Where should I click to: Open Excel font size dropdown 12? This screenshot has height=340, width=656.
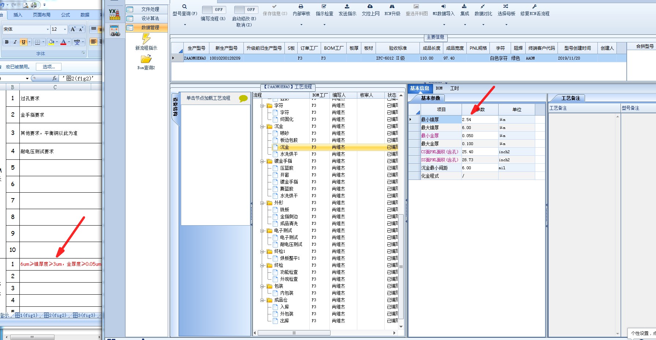tap(65, 29)
